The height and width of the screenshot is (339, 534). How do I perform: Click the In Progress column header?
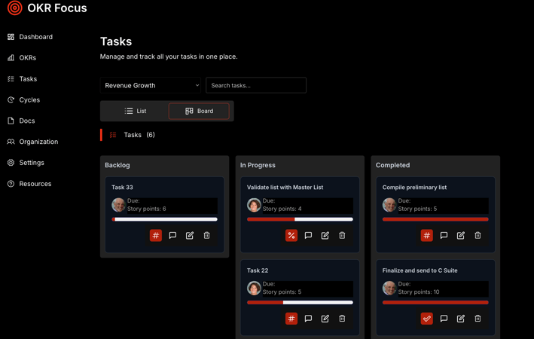coord(258,165)
